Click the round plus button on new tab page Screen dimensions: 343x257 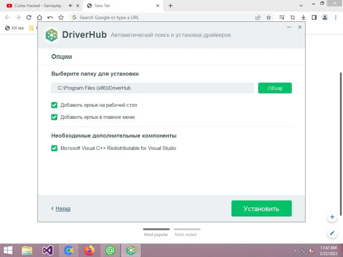pos(332,217)
